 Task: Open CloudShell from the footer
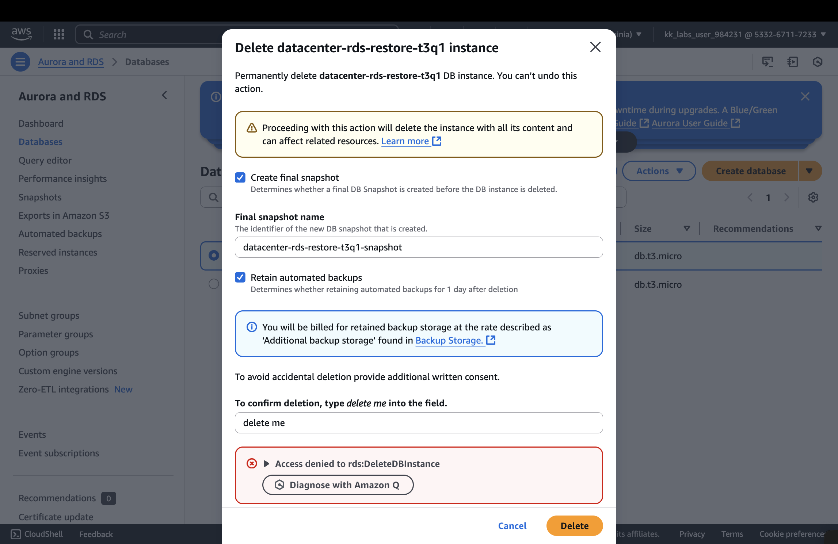click(x=37, y=534)
